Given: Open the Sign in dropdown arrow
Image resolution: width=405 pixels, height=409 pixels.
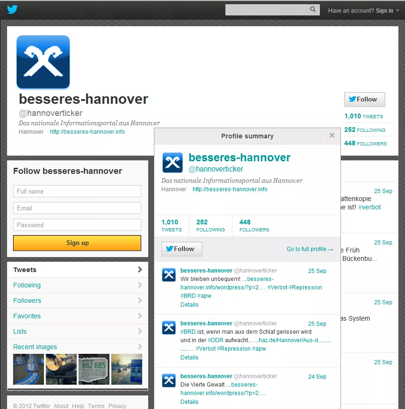Looking at the screenshot, I should tap(398, 10).
